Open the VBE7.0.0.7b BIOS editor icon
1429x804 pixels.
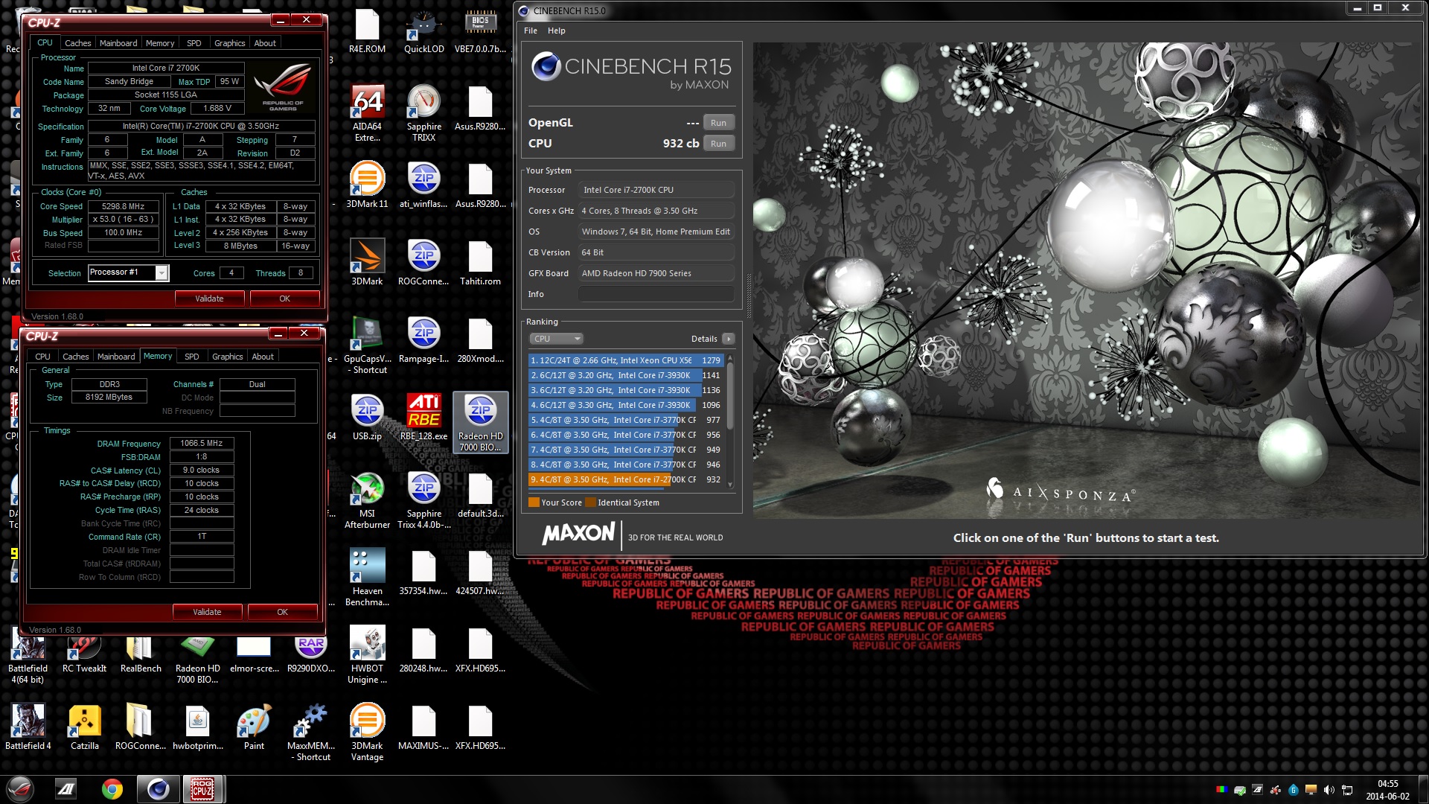coord(480,31)
